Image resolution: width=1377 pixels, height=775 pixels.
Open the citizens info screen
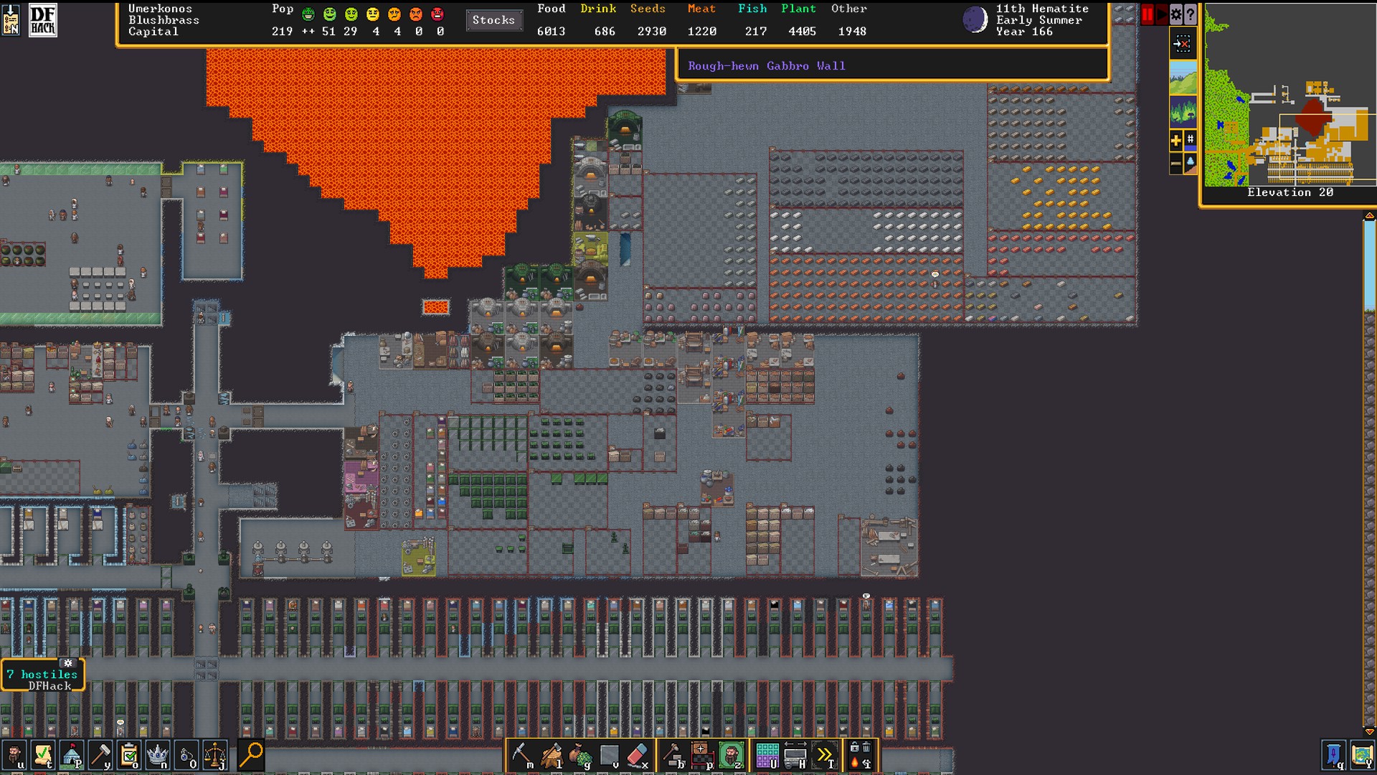click(x=14, y=756)
